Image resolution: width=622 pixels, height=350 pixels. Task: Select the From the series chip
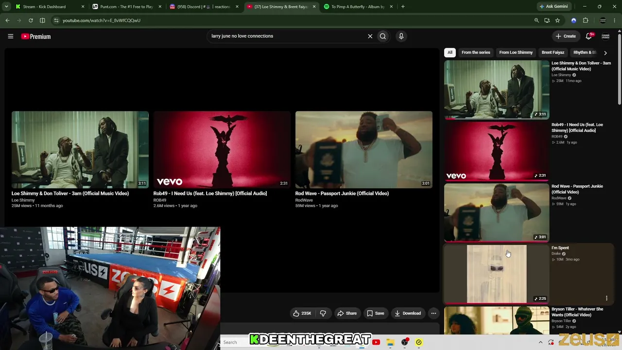476,52
